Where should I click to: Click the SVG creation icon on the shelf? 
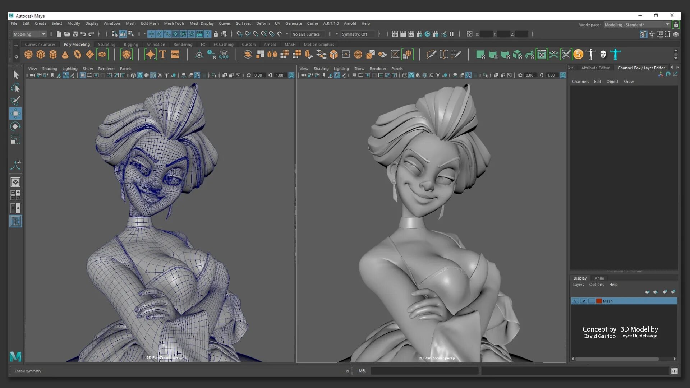(x=175, y=54)
